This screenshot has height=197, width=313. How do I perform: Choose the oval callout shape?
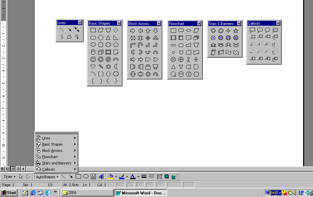tap(268, 30)
